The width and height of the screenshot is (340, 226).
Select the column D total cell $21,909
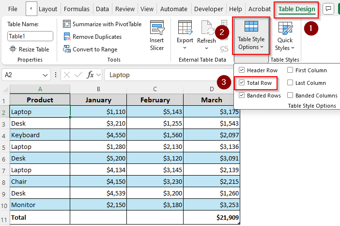pyautogui.click(x=212, y=218)
